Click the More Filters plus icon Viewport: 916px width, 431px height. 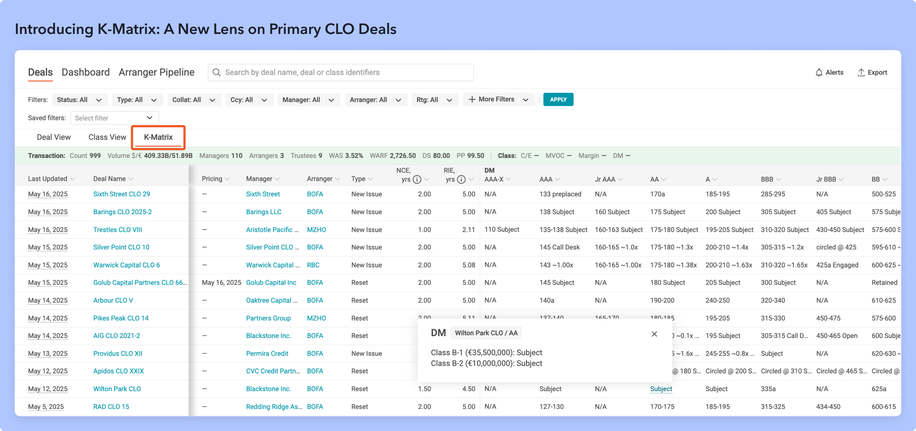coord(472,99)
